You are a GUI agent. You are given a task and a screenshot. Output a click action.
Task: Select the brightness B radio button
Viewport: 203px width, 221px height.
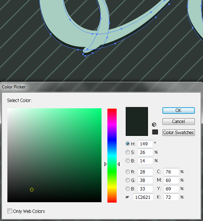128,161
